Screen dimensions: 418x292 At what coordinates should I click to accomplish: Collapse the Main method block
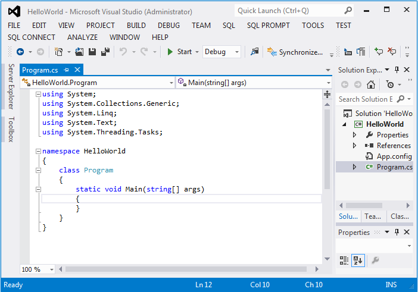point(38,190)
